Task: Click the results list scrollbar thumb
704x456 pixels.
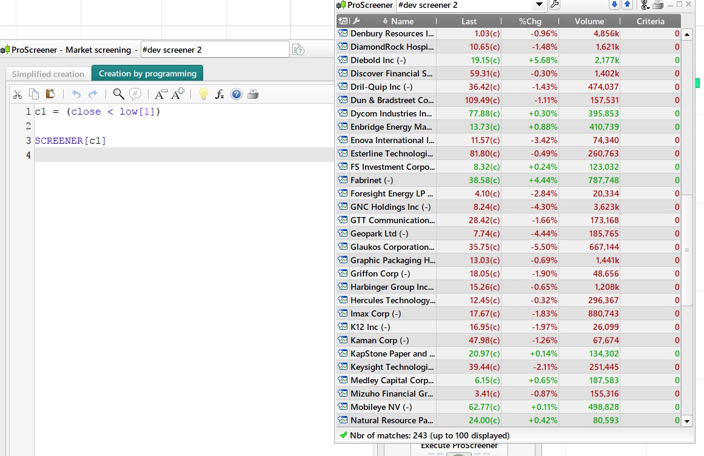Action: click(687, 250)
